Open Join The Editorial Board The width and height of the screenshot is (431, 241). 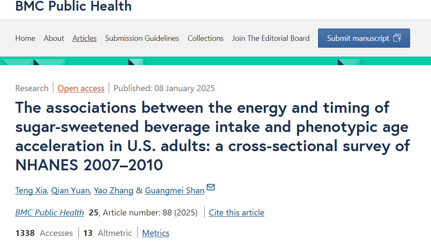click(271, 38)
